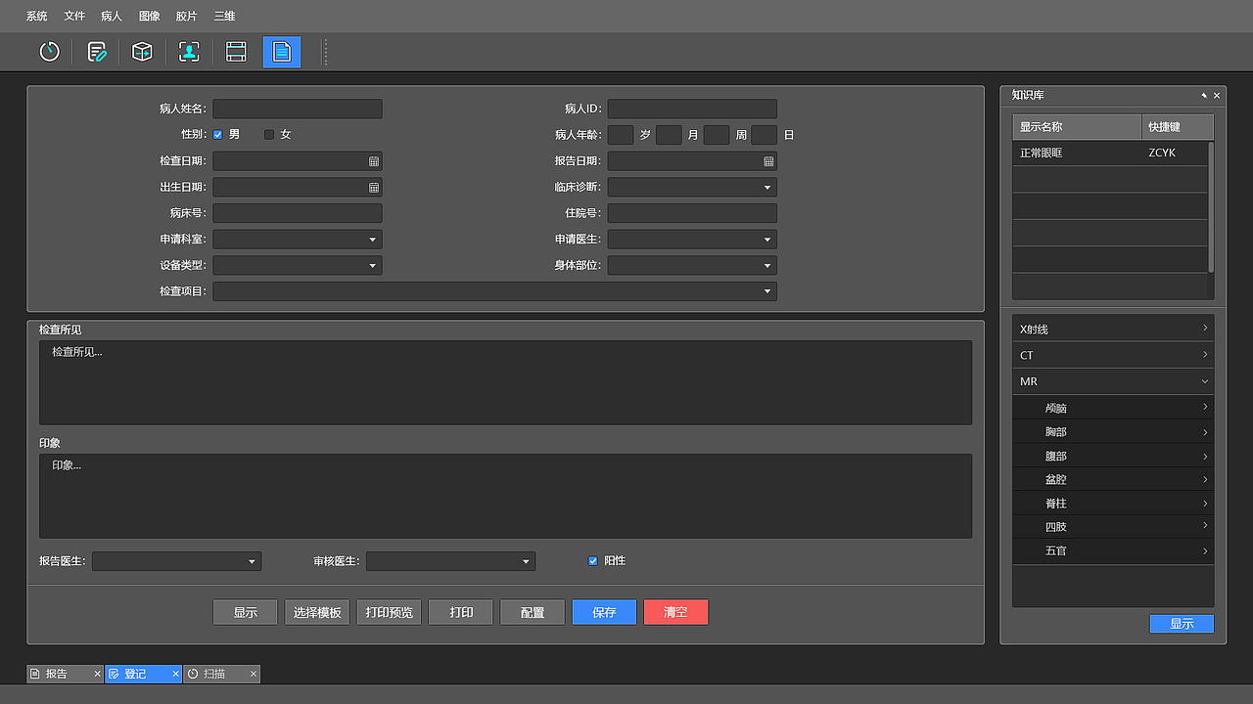Viewport: 1253px width, 704px height.
Task: Click the 打印预览 button
Action: pos(389,612)
